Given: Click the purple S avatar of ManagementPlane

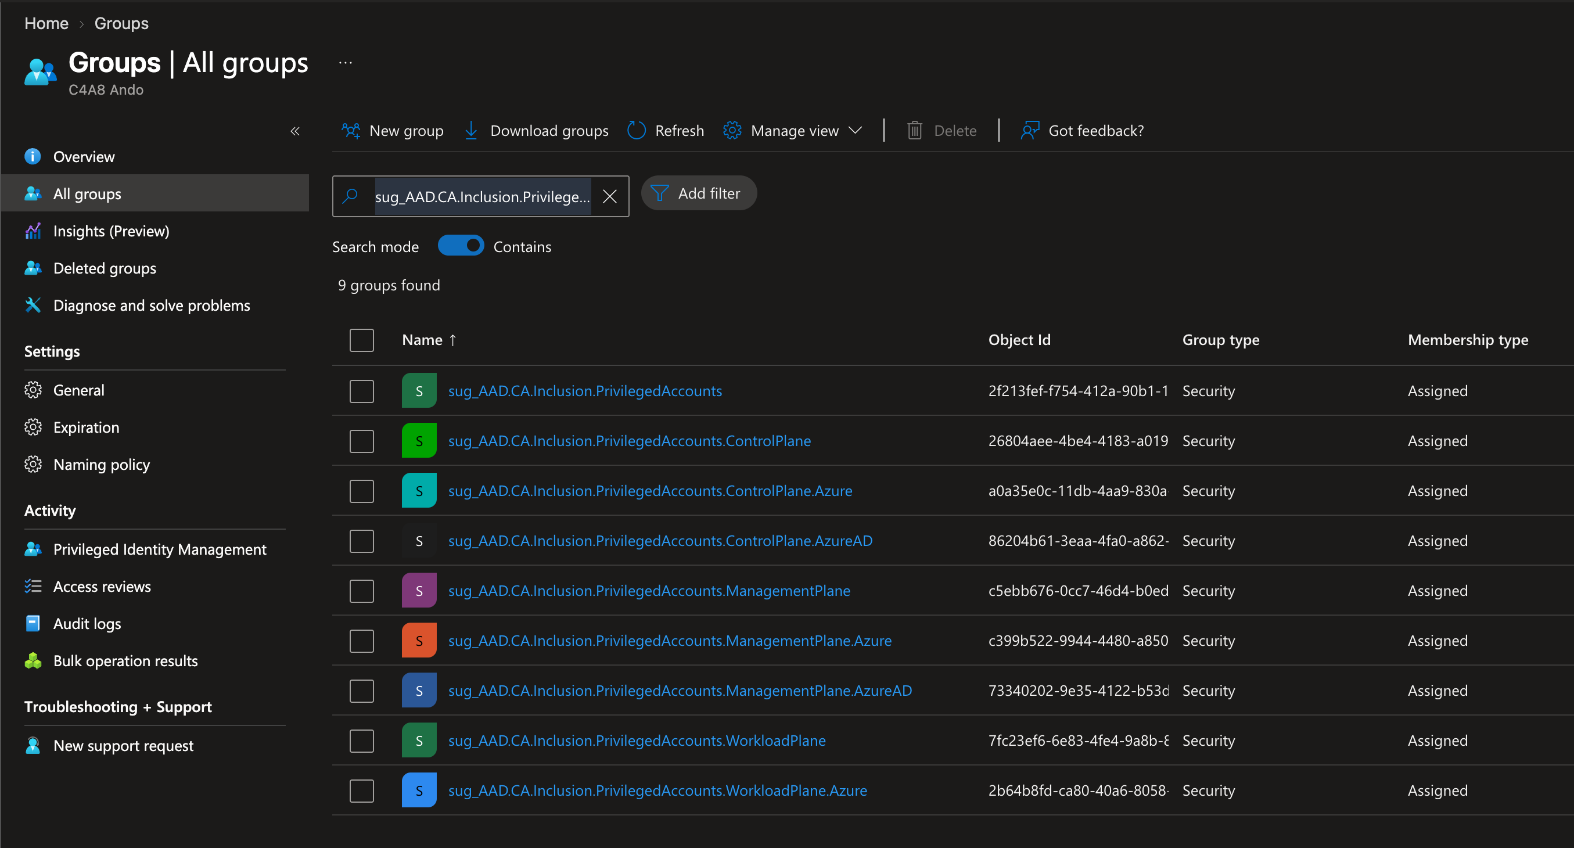Looking at the screenshot, I should click(419, 590).
